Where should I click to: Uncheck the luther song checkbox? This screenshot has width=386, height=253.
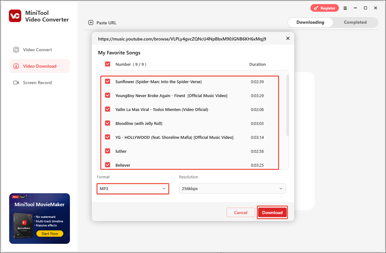click(108, 151)
